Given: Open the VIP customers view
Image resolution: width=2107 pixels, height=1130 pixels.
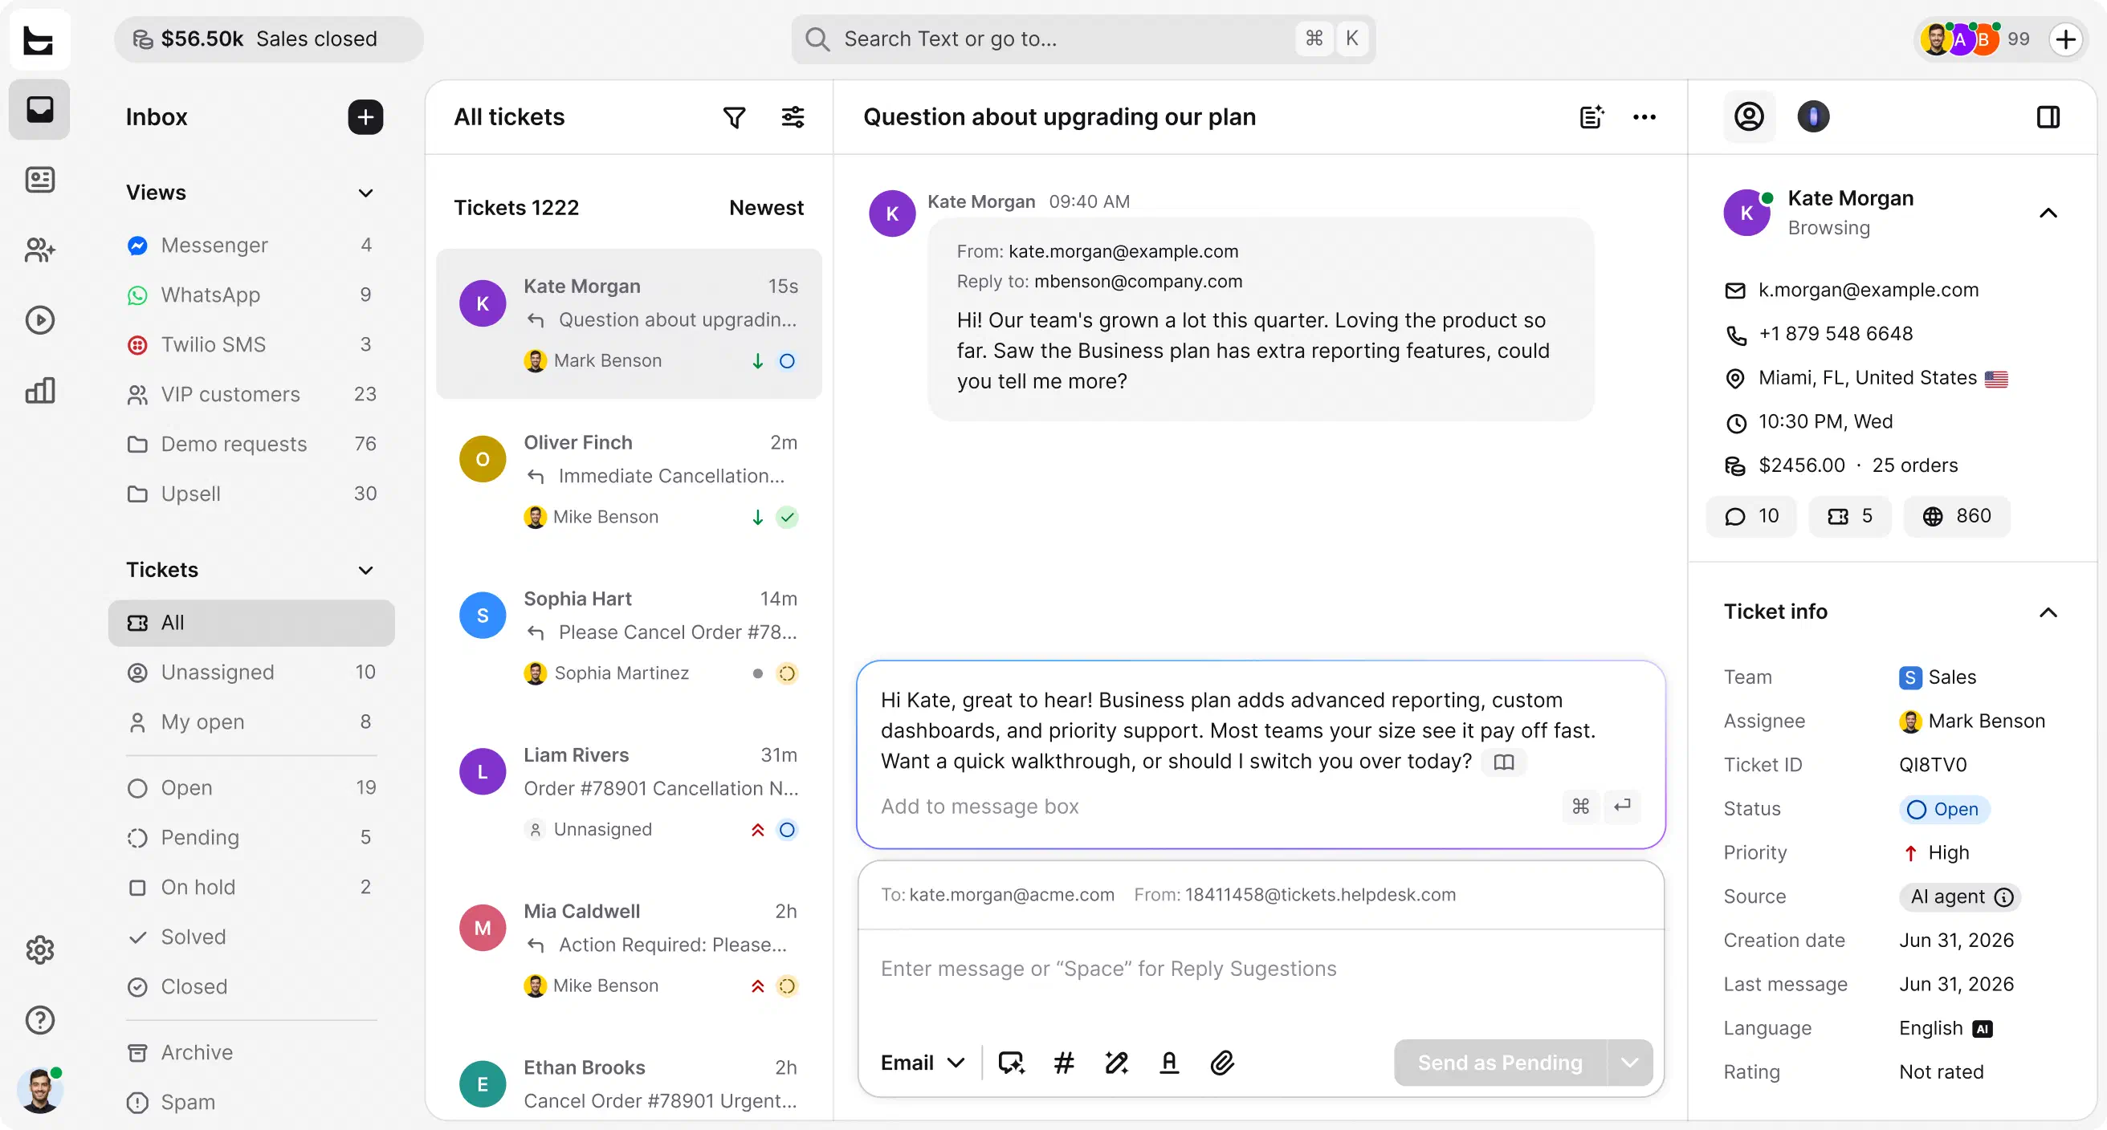Looking at the screenshot, I should pyautogui.click(x=251, y=394).
